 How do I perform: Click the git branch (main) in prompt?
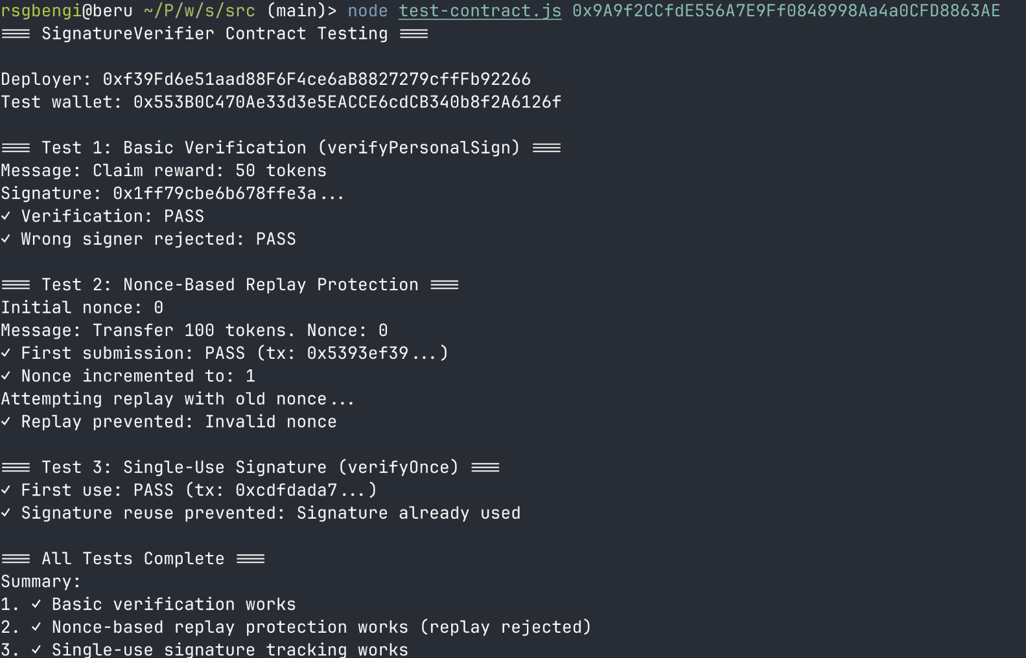(296, 11)
